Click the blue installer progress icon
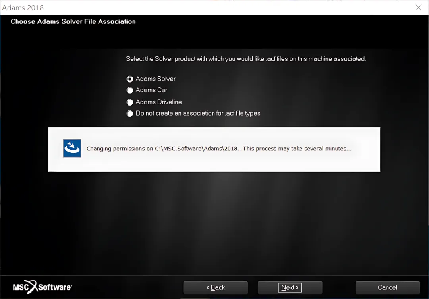This screenshot has width=429, height=299. pyautogui.click(x=72, y=148)
